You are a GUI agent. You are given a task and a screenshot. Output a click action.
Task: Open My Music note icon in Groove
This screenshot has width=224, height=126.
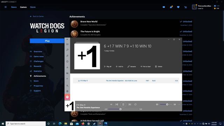tap(67, 56)
